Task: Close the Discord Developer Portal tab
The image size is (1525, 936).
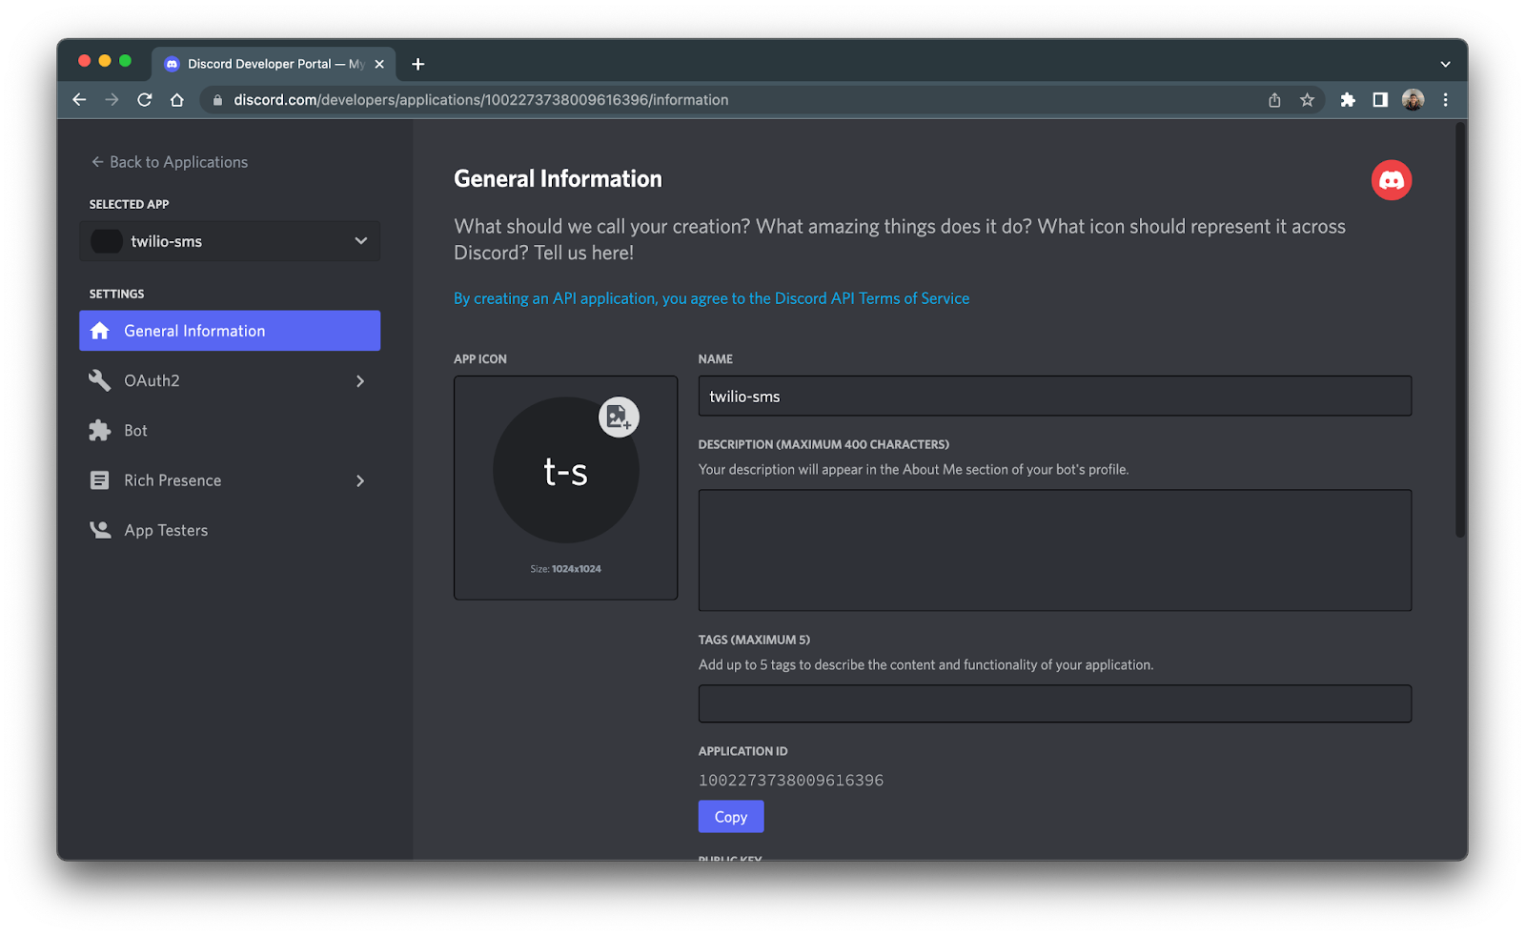Action: point(379,64)
